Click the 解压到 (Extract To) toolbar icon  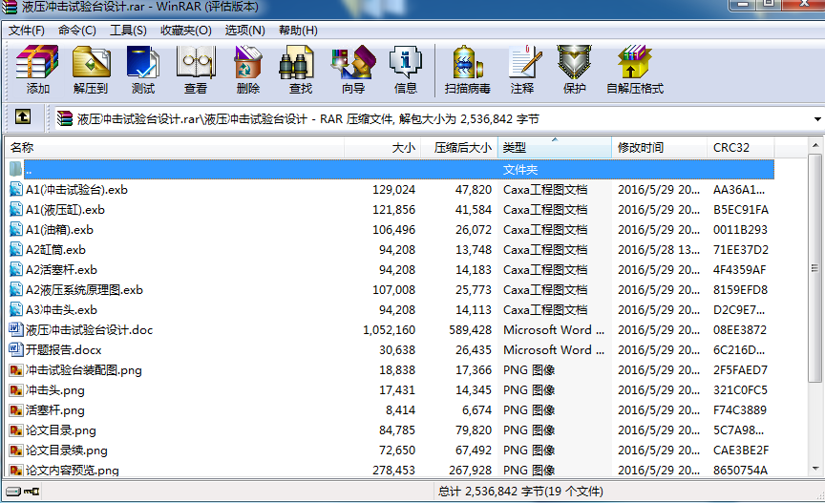pos(91,62)
